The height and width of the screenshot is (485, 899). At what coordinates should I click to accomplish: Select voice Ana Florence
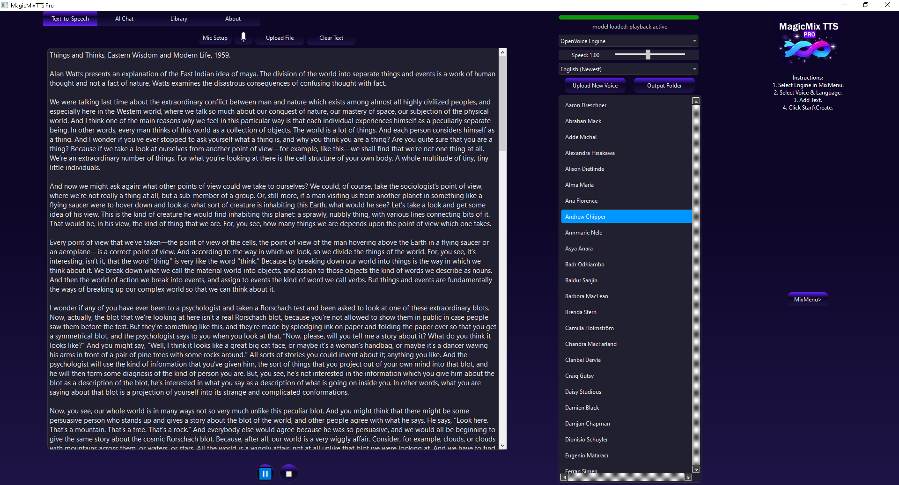point(626,201)
